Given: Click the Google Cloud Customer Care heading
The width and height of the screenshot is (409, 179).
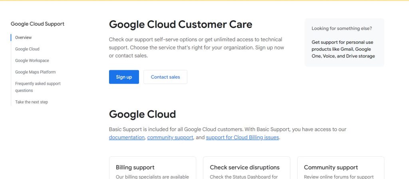Looking at the screenshot, I should 181,24.
